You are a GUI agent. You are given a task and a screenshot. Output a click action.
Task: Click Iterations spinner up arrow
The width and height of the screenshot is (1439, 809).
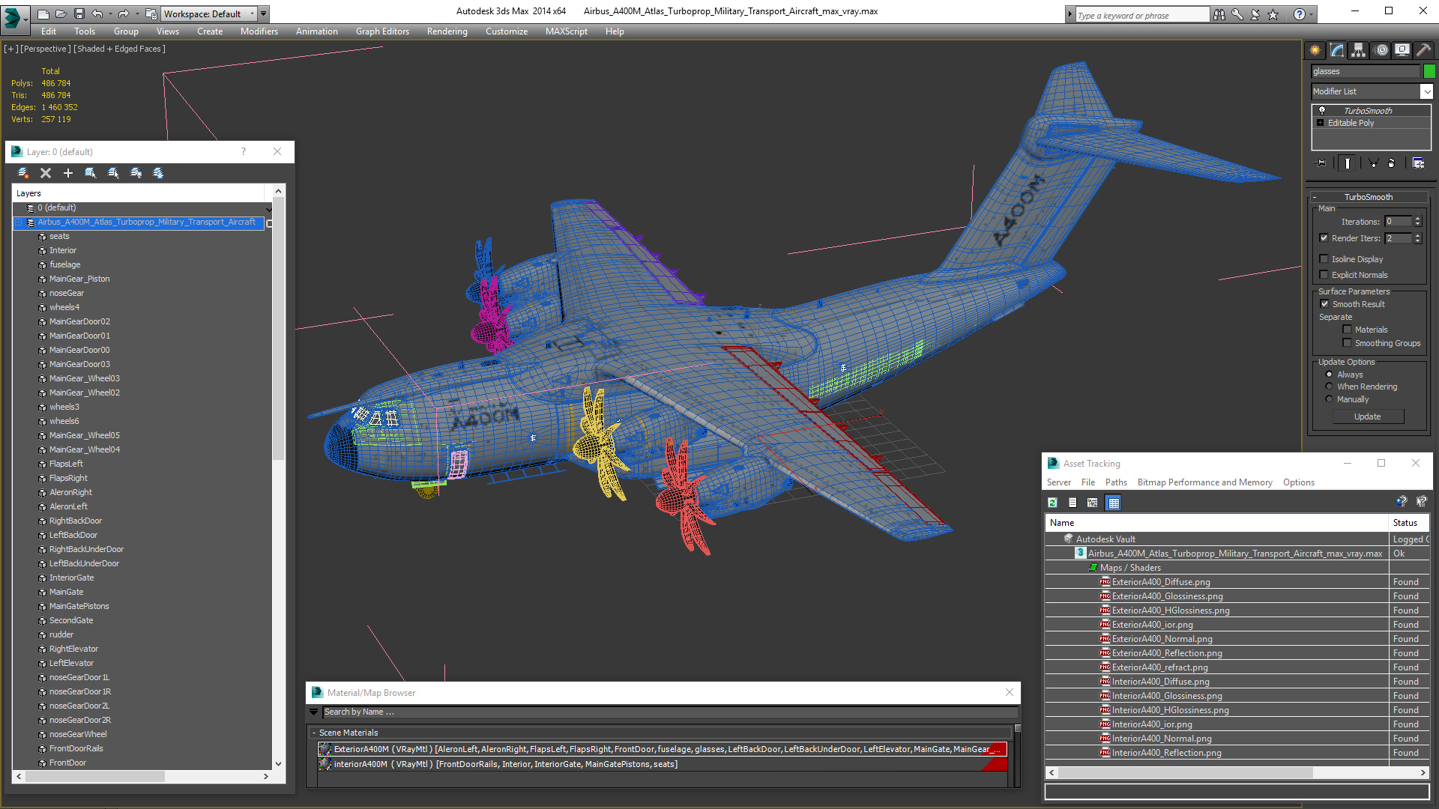(x=1417, y=219)
